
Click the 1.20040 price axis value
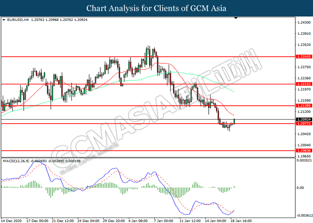coord(304,145)
